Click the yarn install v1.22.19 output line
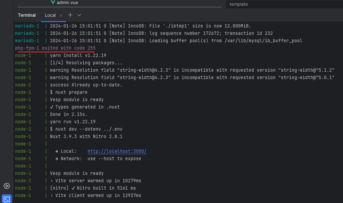The width and height of the screenshot is (343, 203). tap(78, 56)
